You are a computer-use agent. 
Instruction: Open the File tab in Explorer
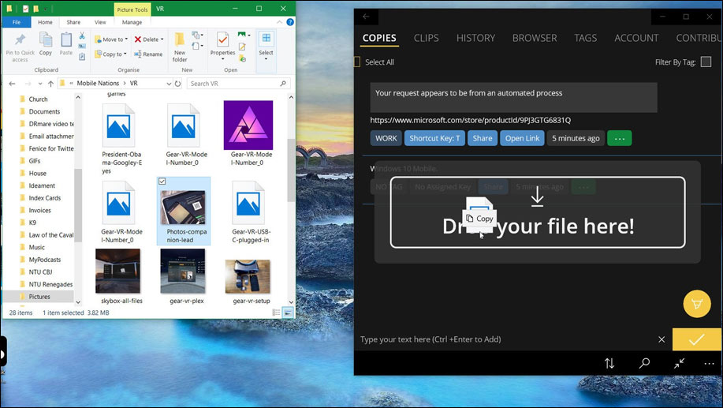(x=17, y=22)
